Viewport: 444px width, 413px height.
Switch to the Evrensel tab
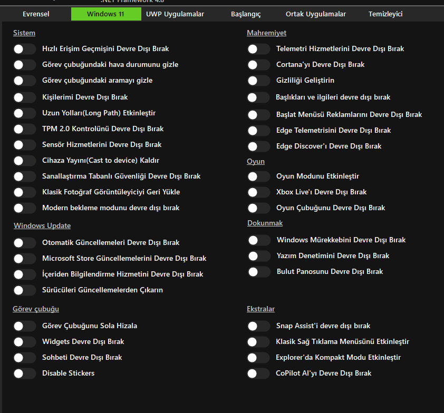36,14
